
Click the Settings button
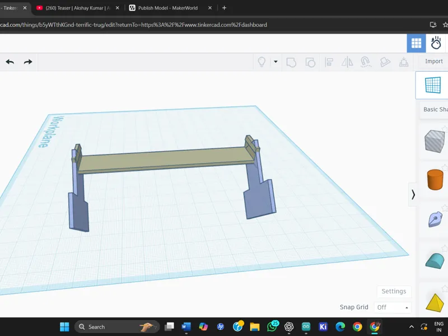coord(394,291)
